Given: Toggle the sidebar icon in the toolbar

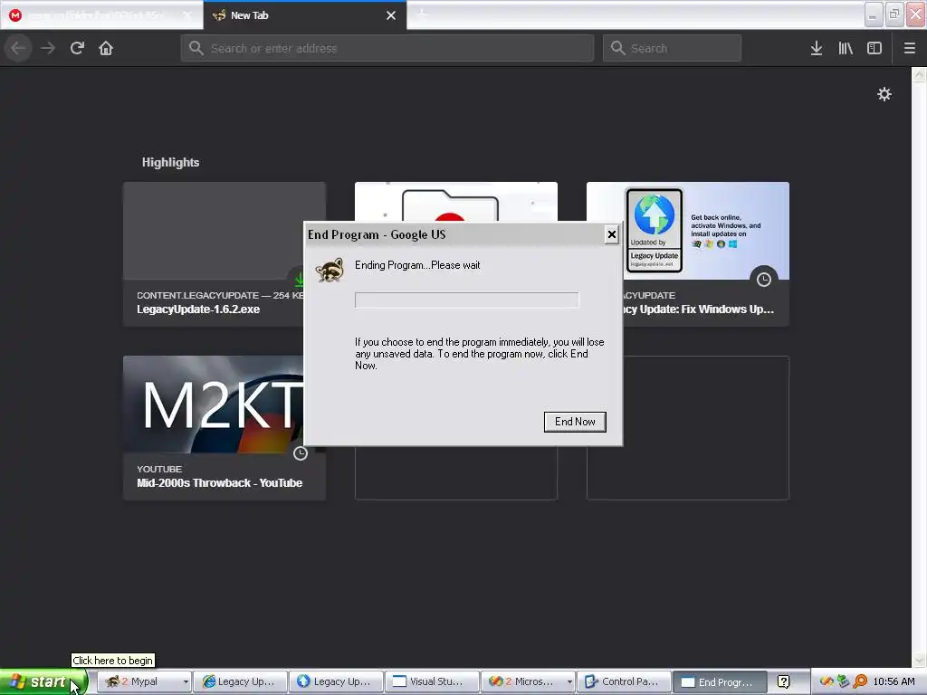Looking at the screenshot, I should 874,48.
